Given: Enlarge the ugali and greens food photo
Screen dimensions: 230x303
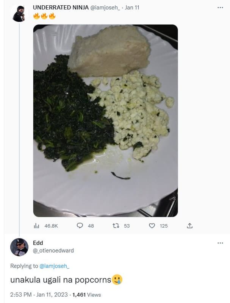Looking at the screenshot, I should coord(105,120).
